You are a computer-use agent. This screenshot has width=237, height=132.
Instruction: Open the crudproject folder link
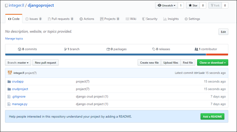point(20,89)
